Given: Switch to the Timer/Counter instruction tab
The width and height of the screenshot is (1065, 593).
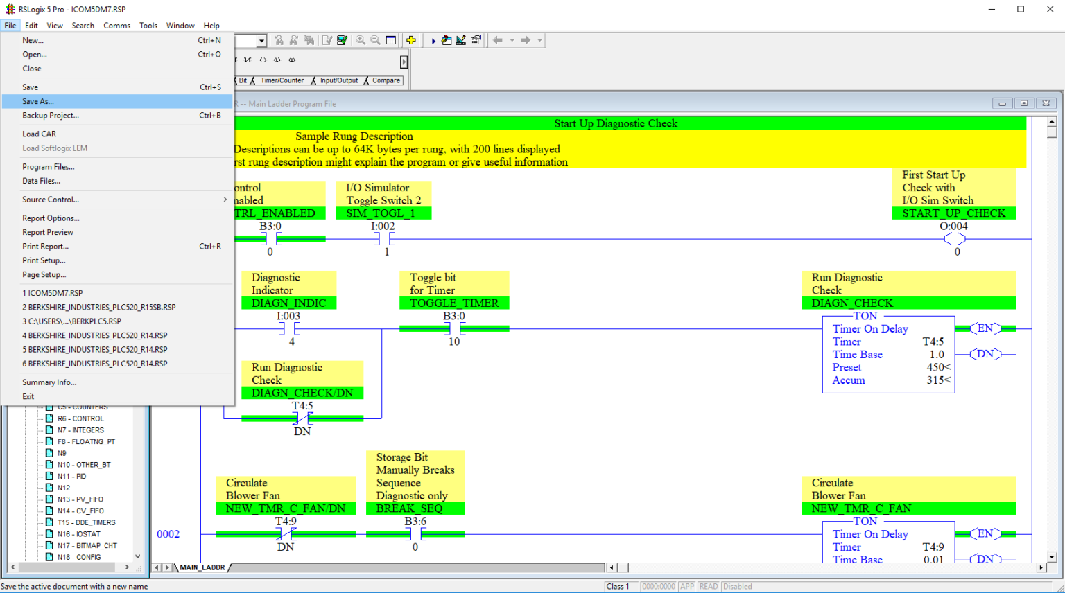Looking at the screenshot, I should click(282, 80).
